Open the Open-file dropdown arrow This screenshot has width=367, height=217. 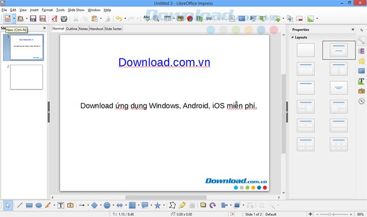click(x=27, y=18)
